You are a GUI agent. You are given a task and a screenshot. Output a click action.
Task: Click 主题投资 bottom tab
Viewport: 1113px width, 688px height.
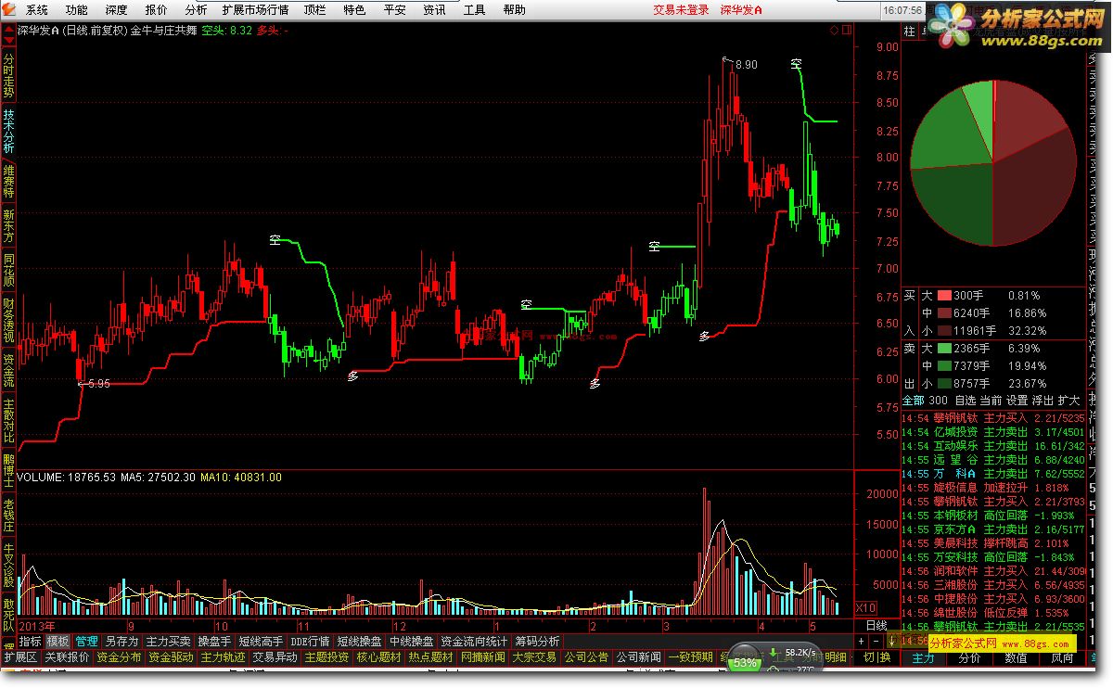[326, 657]
